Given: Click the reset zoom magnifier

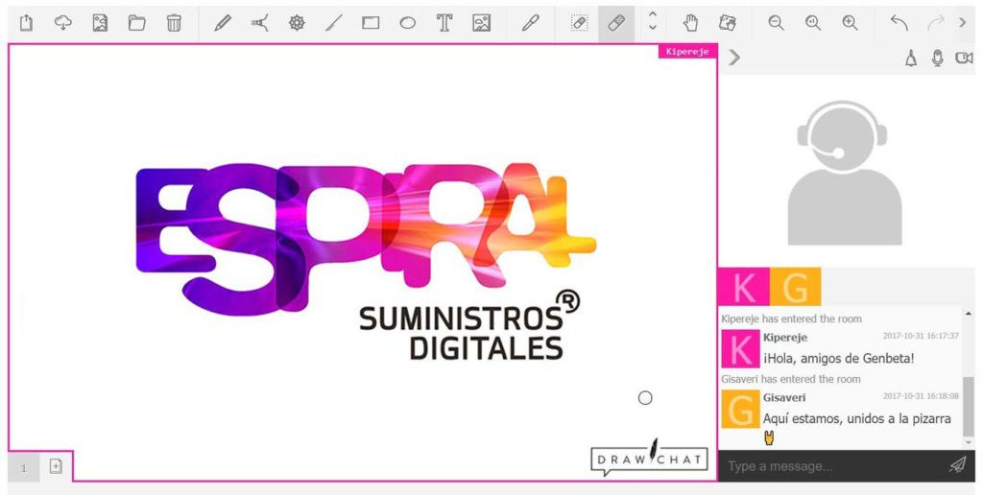Looking at the screenshot, I should coord(813,23).
